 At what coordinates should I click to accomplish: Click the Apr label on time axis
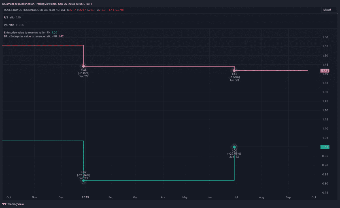pyautogui.click(x=163, y=197)
